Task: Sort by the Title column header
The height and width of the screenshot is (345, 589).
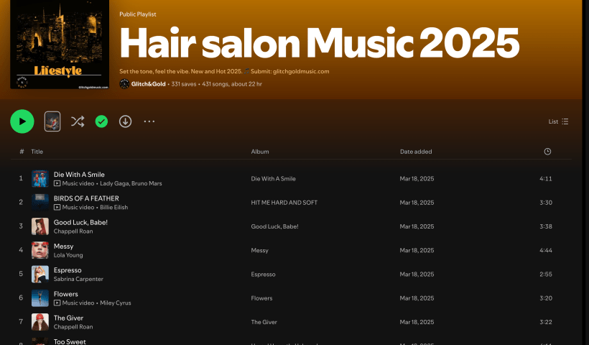Action: (x=37, y=152)
